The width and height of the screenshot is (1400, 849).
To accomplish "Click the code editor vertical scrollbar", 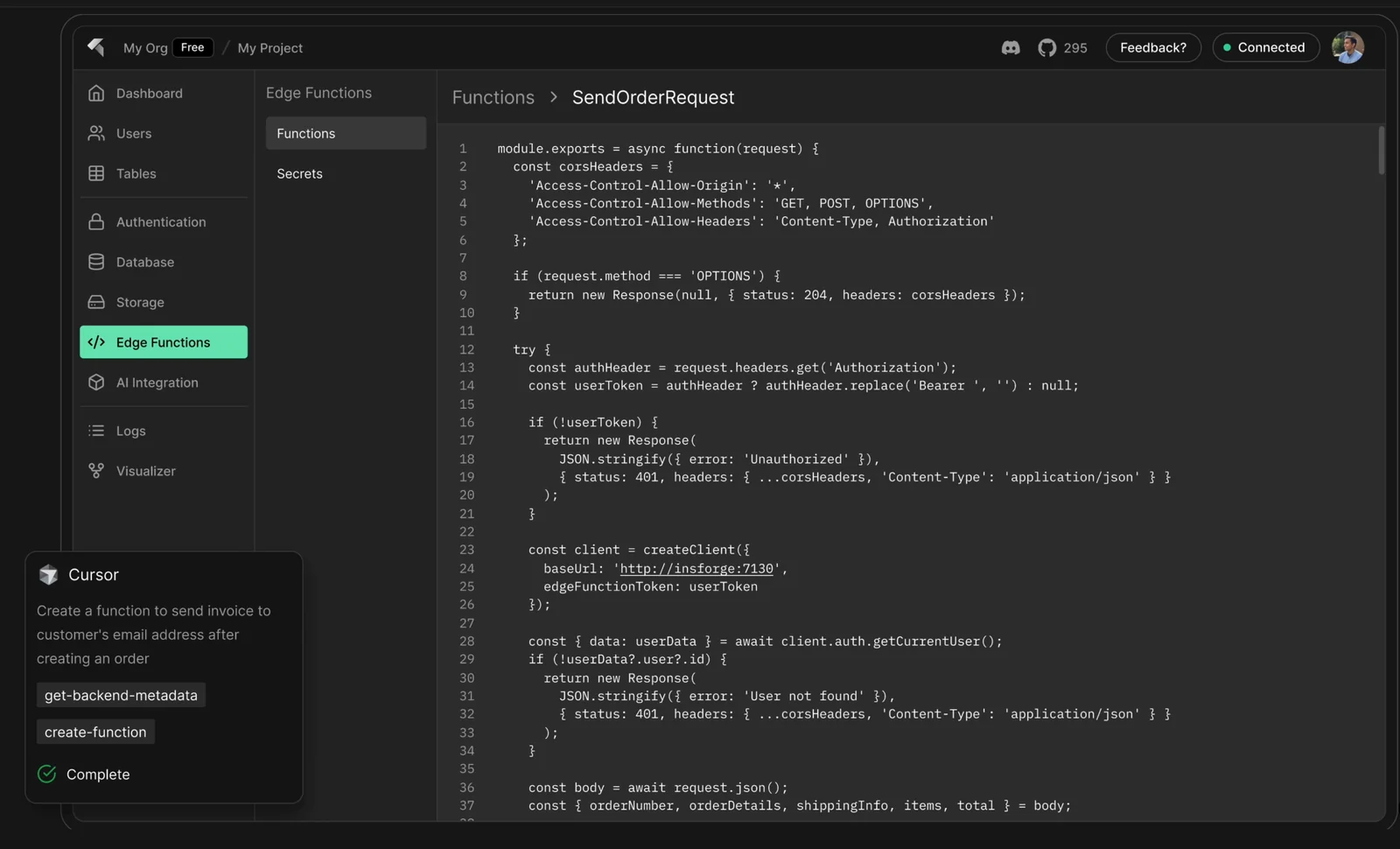I will click(1381, 151).
